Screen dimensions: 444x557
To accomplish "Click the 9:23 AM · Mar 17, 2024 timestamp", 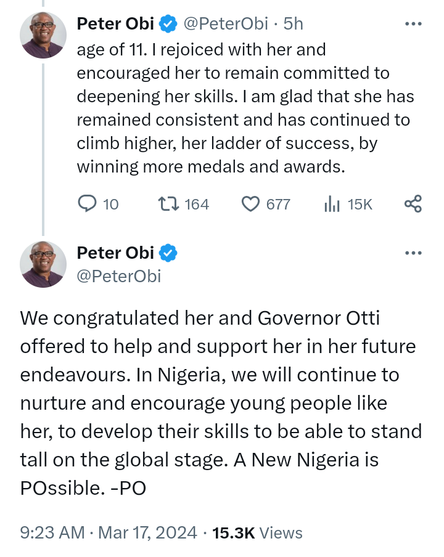I will (109, 532).
